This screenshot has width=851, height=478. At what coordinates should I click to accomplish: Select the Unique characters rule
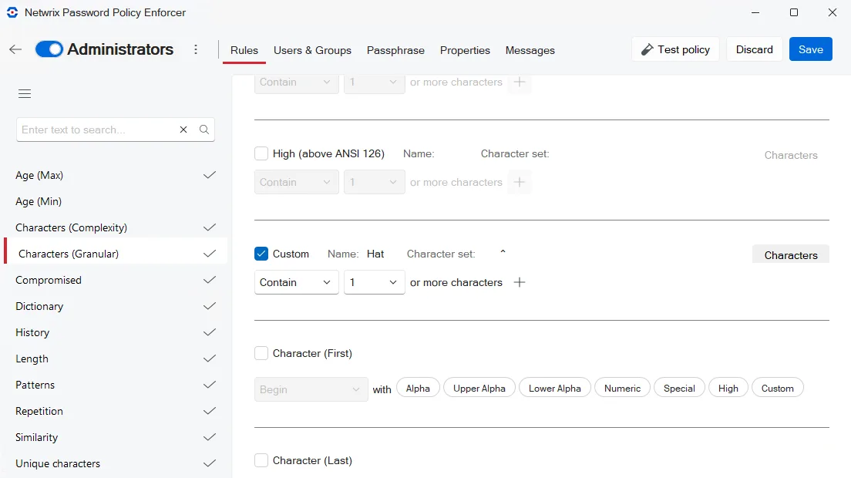tap(116, 463)
